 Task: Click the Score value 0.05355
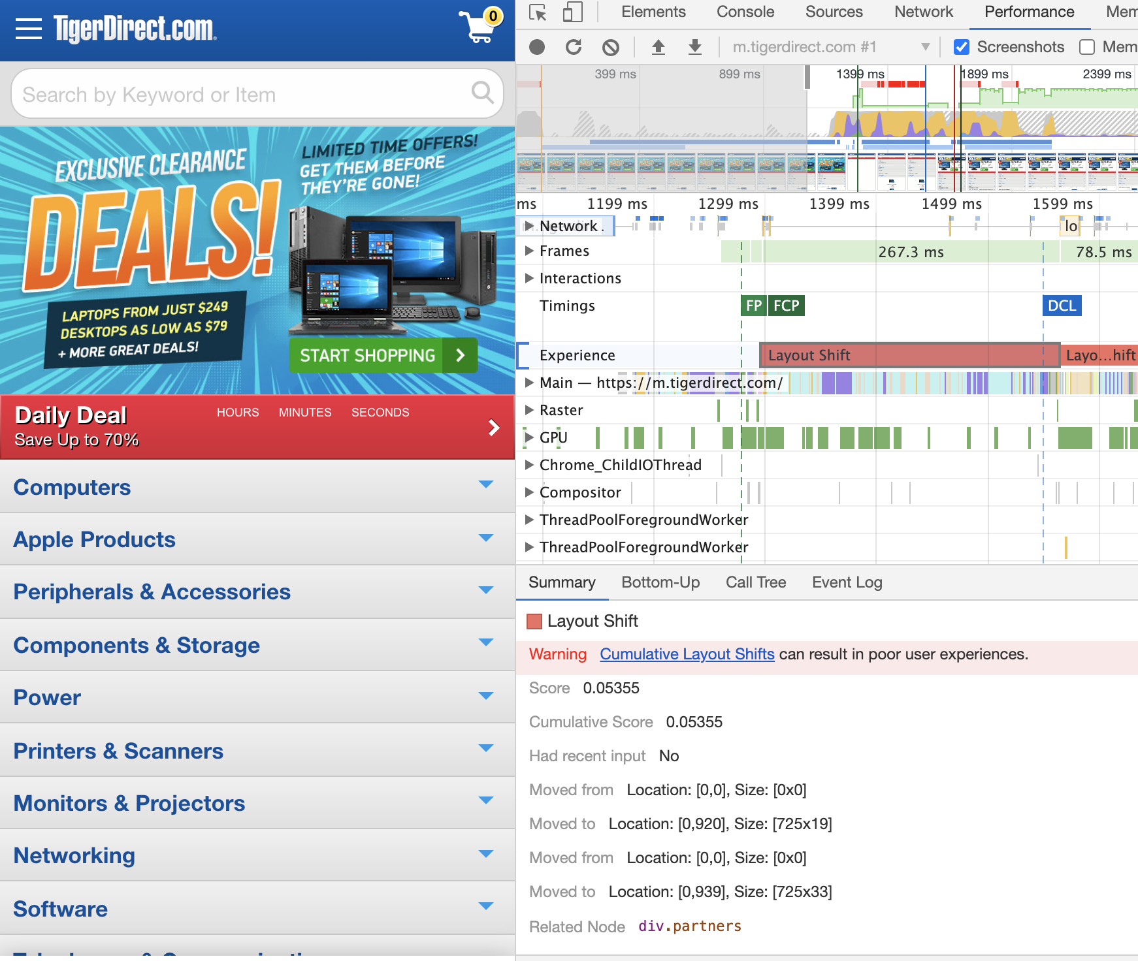[x=611, y=688]
